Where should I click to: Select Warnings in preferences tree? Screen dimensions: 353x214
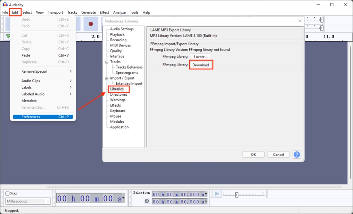pyautogui.click(x=118, y=100)
